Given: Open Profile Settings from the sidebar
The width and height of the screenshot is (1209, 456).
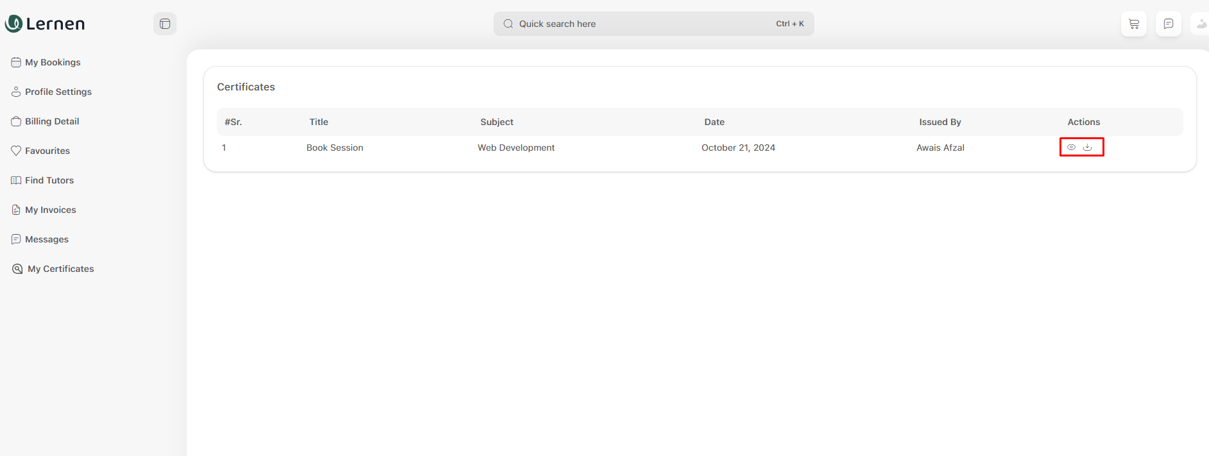Looking at the screenshot, I should tap(58, 92).
